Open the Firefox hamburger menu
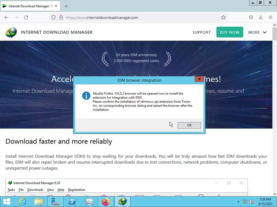277x207 pixels. tap(271, 18)
